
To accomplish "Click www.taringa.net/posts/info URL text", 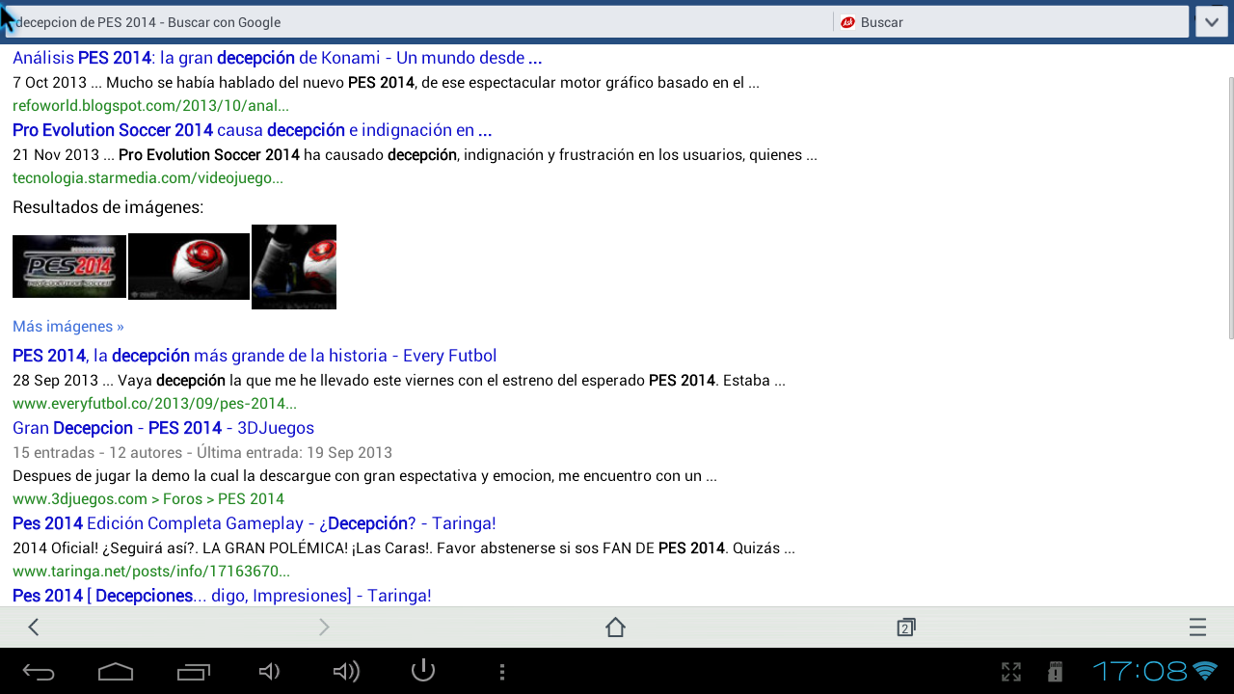I will click(x=151, y=572).
